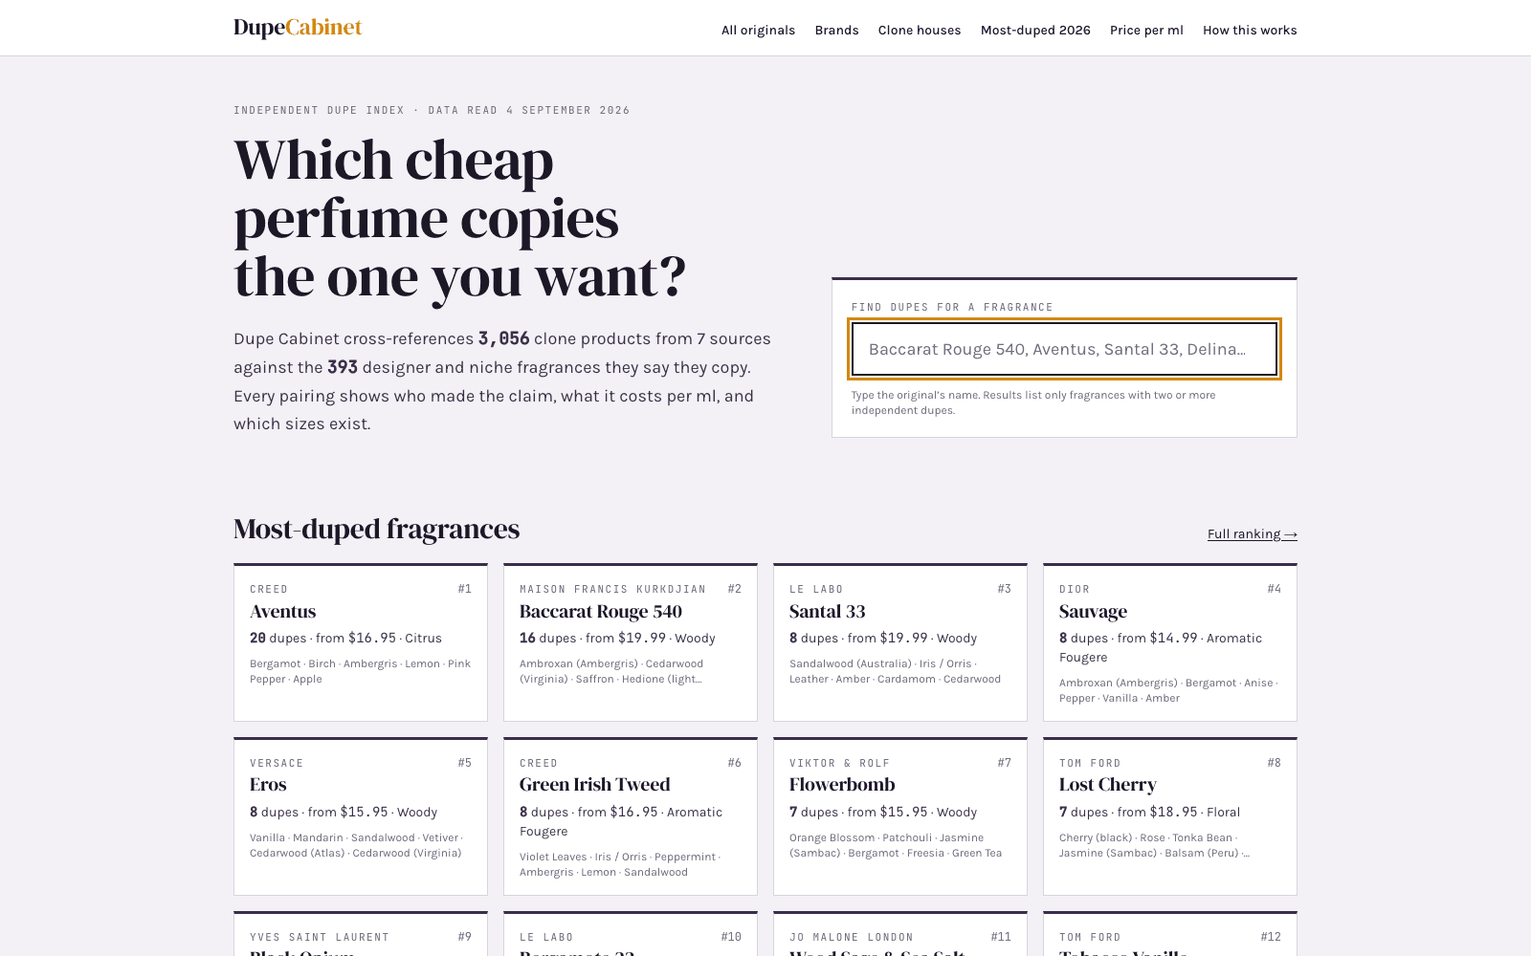
Task: Click 'Maison Francis Kurkdjian' brand label
Action: click(612, 589)
